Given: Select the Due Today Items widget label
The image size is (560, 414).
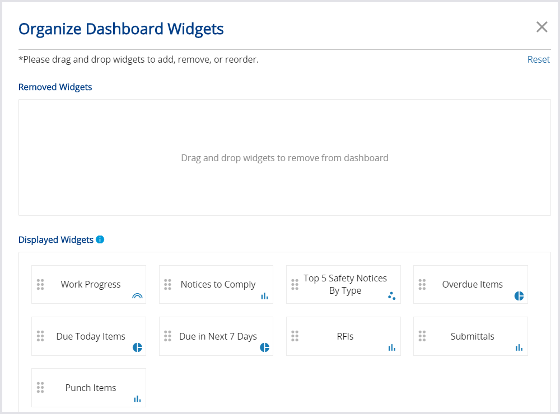Looking at the screenshot, I should [91, 336].
